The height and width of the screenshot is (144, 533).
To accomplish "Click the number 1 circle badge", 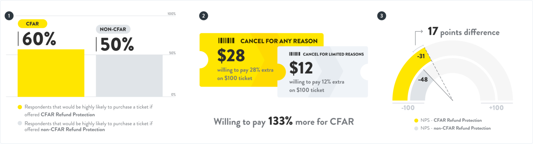I will pos(9,16).
